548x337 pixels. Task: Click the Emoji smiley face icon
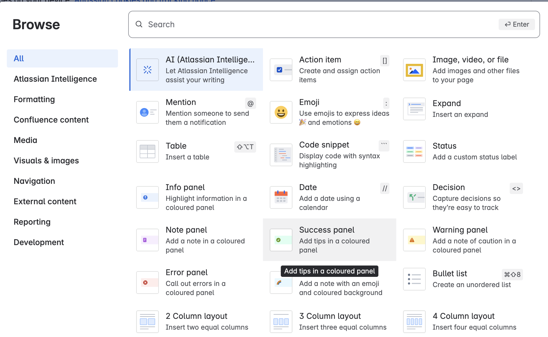(x=281, y=112)
